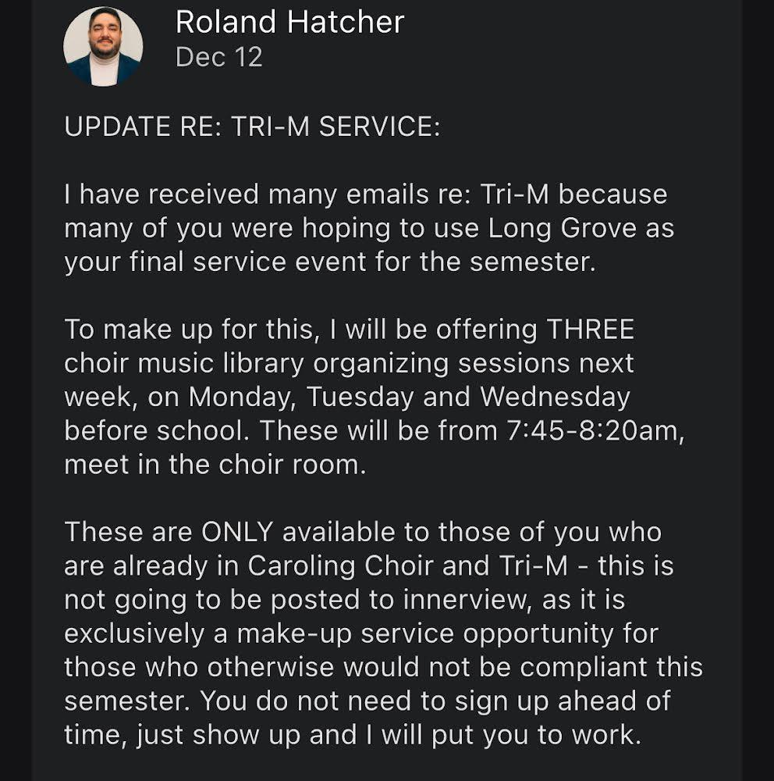This screenshot has width=774, height=781.
Task: Click the author name Roland Hatcher
Action: [x=289, y=22]
